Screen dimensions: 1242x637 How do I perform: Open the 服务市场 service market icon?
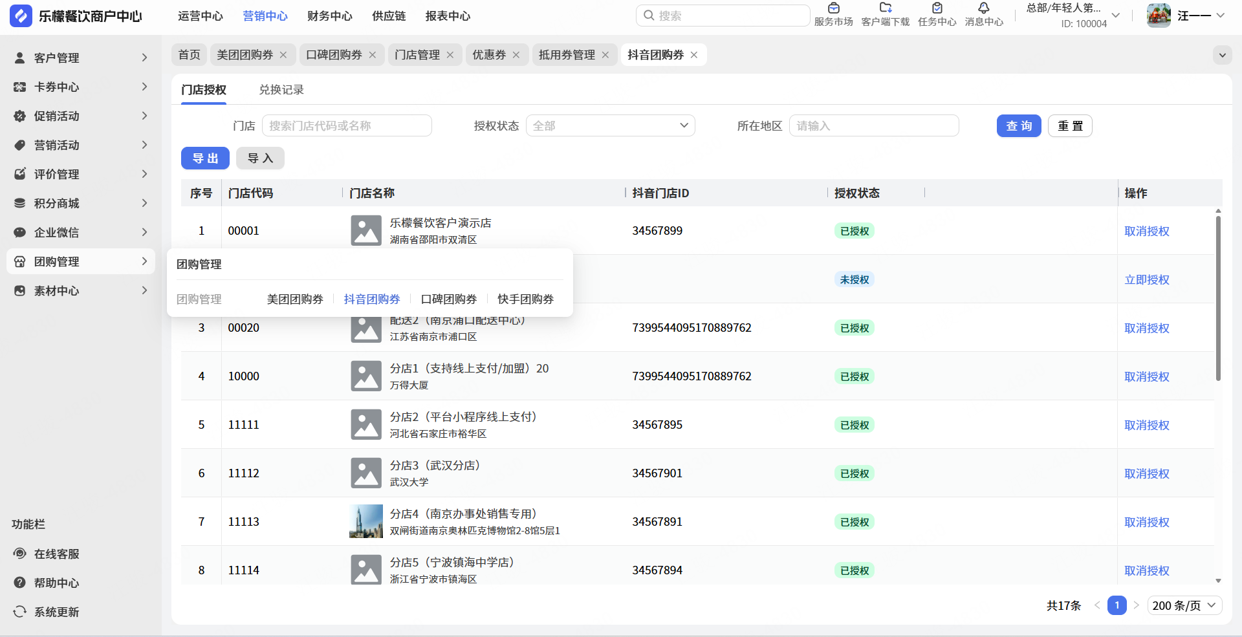833,8
